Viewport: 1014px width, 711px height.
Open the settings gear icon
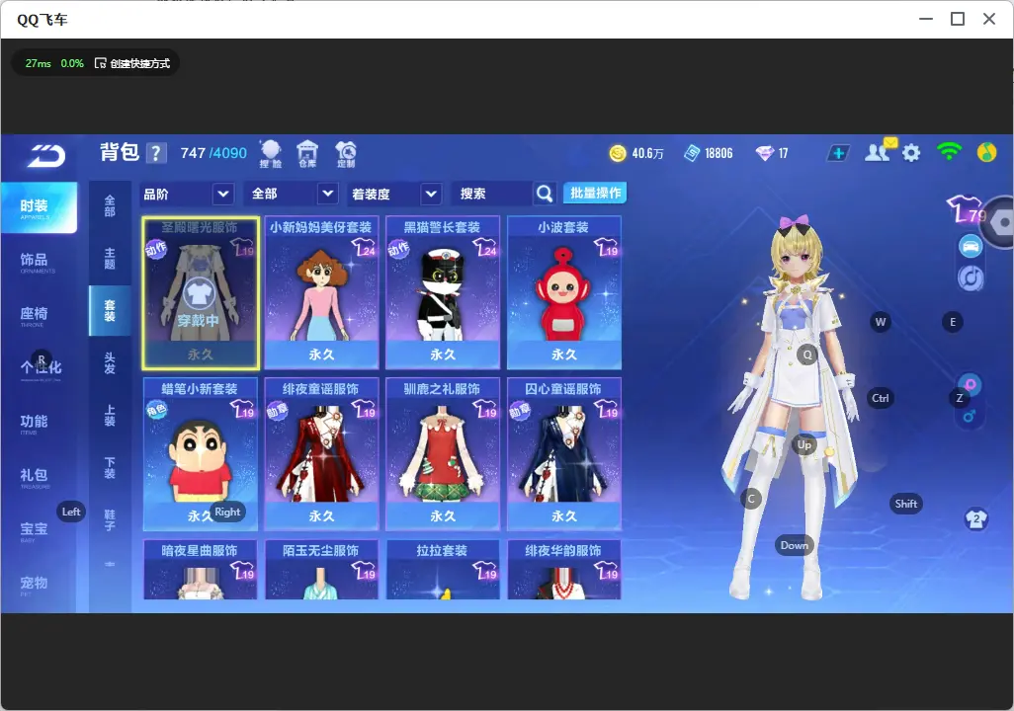911,153
